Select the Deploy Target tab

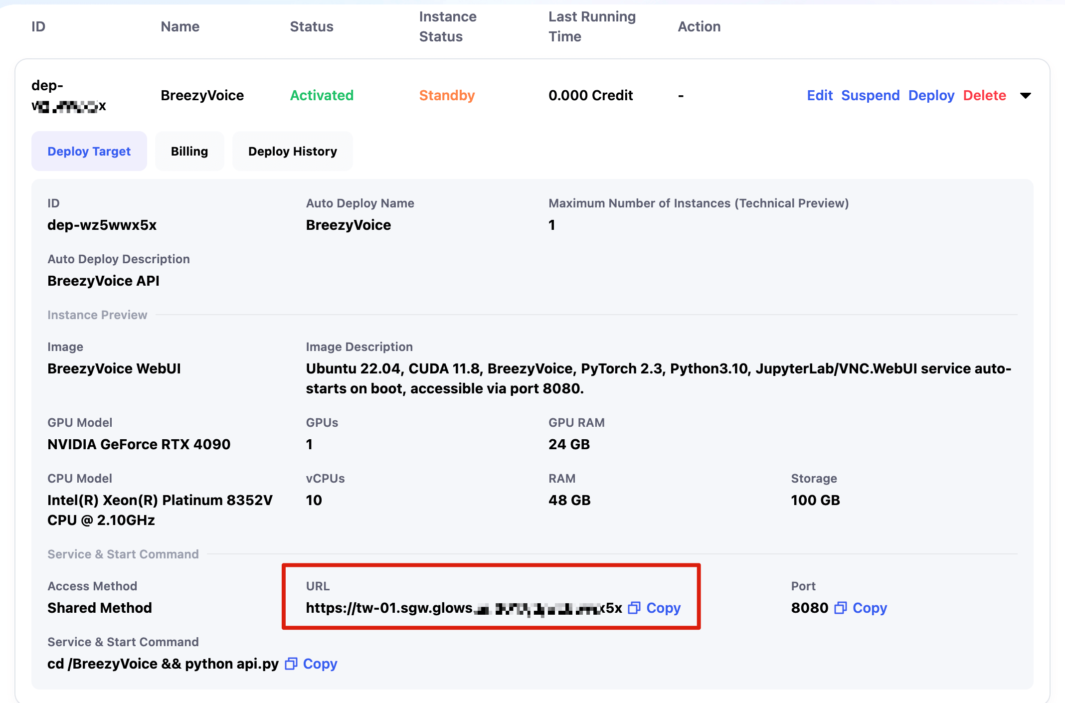(x=89, y=151)
